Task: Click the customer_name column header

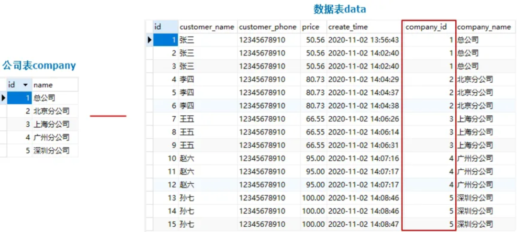Action: [207, 27]
